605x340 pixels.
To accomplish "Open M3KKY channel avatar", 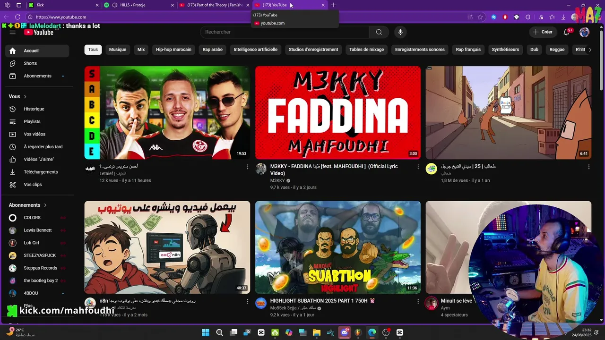I will pyautogui.click(x=261, y=169).
